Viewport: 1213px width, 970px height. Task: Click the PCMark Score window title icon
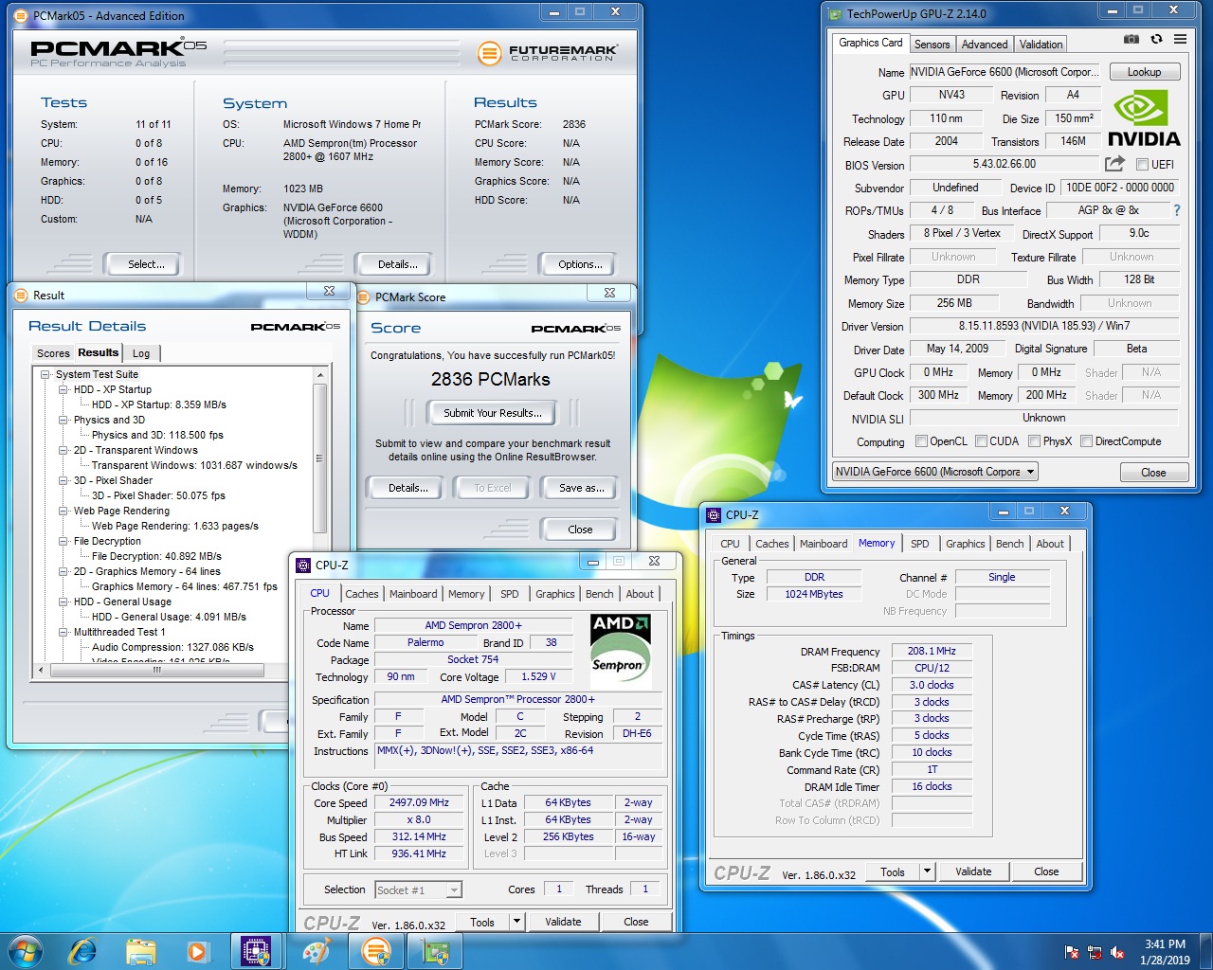click(x=363, y=296)
